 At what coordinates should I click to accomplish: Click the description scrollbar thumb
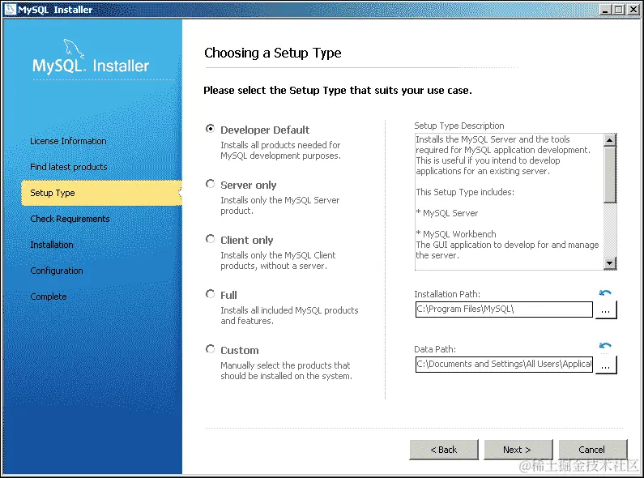coord(610,175)
